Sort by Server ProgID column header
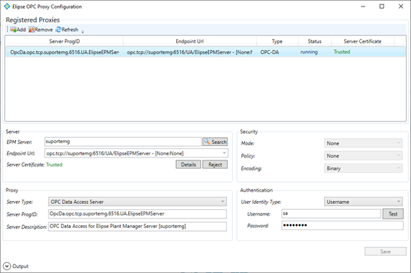 tap(65, 41)
